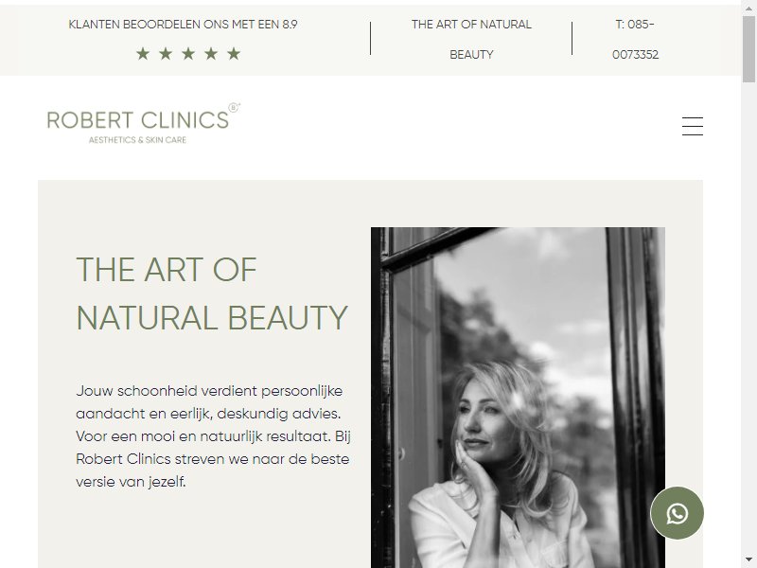This screenshot has height=568, width=757.
Task: Click the fifth rating star
Action: 234,54
